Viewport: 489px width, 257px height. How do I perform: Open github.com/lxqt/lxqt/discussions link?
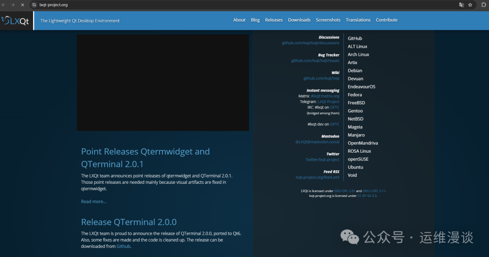pos(310,43)
